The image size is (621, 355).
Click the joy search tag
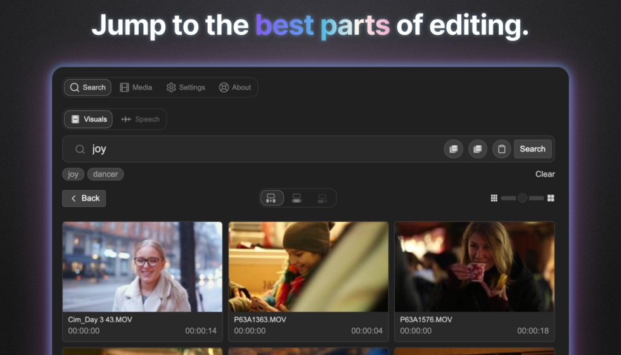[x=74, y=174]
